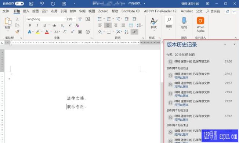Open the File tab
This screenshot has height=143, width=239.
pos(6,11)
